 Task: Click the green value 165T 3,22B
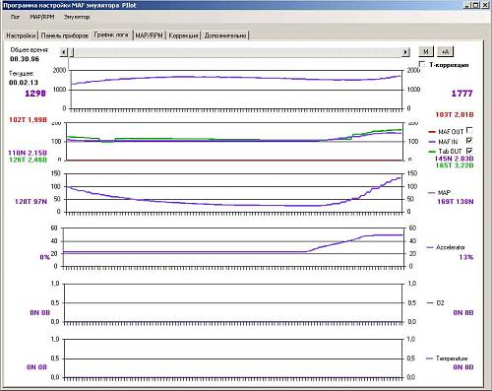click(455, 165)
